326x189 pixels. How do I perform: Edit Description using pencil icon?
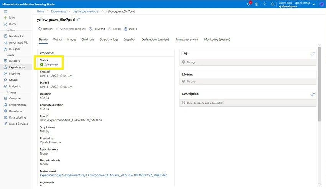click(x=313, y=94)
